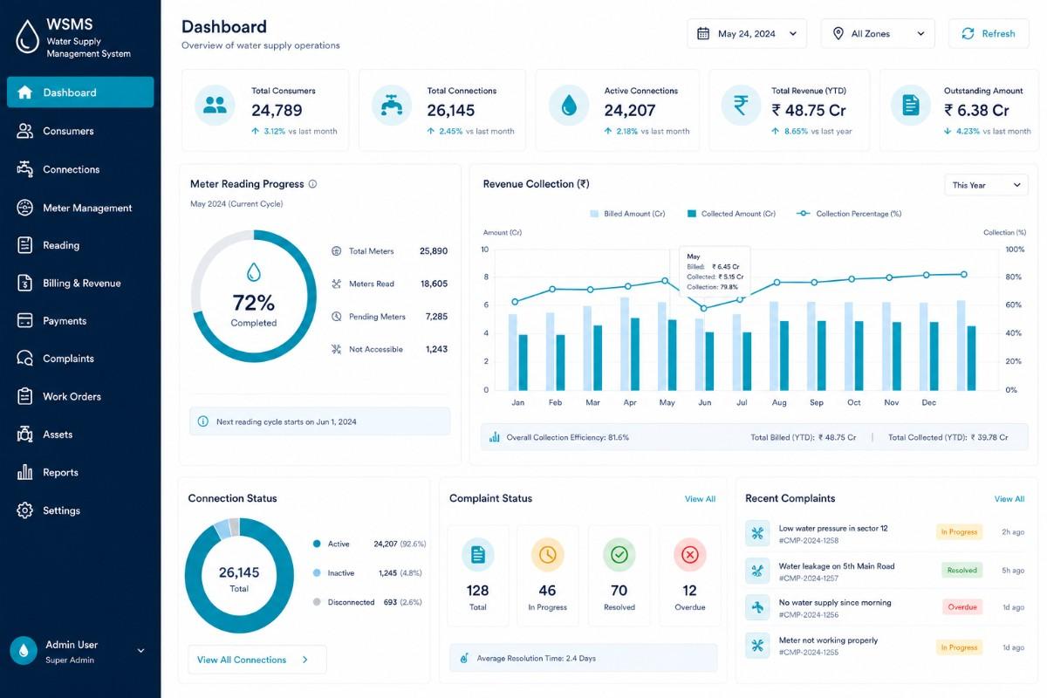Open the Reports menu item

(x=80, y=472)
